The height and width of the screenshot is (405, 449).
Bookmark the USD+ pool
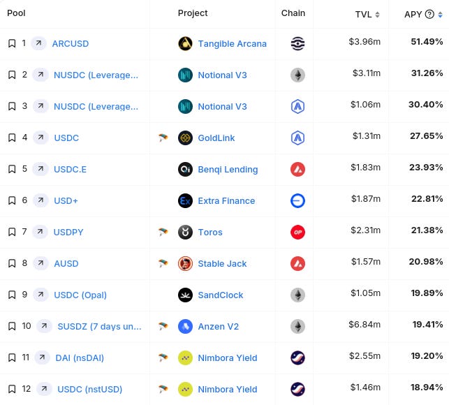pyautogui.click(x=12, y=200)
